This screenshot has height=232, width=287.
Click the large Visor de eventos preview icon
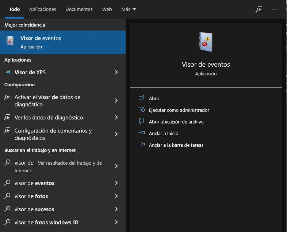click(206, 42)
